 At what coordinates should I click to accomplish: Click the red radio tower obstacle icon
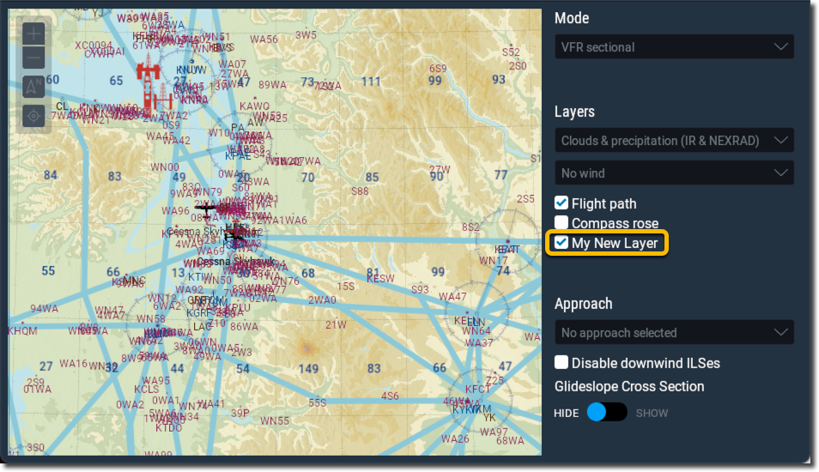tap(149, 83)
